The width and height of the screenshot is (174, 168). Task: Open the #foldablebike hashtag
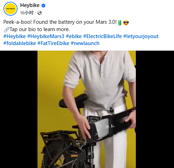tap(20, 43)
